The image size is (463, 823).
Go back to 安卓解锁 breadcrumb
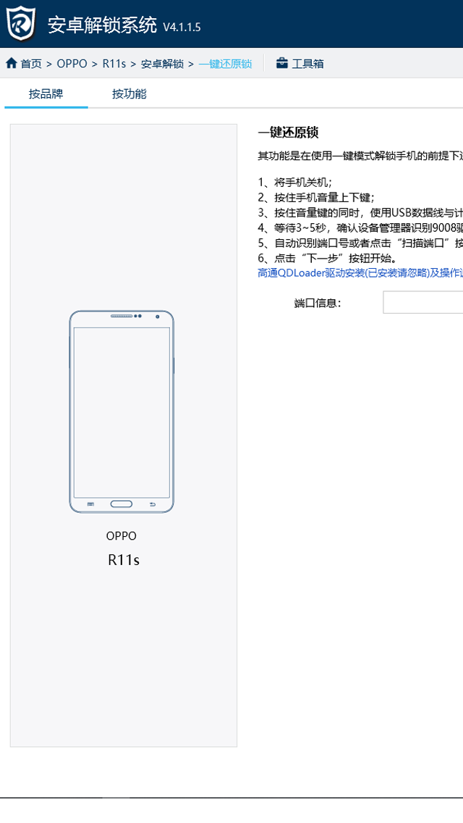[x=162, y=64]
